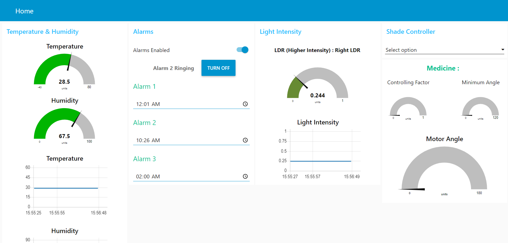Click the 'Alarms Enabled' label
Image resolution: width=508 pixels, height=243 pixels.
pos(151,50)
